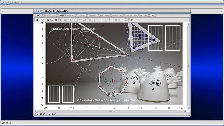Screen dimensions: 224x126
Task: Click the horizontal slider thumb below the plot
Action: tap(111, 111)
